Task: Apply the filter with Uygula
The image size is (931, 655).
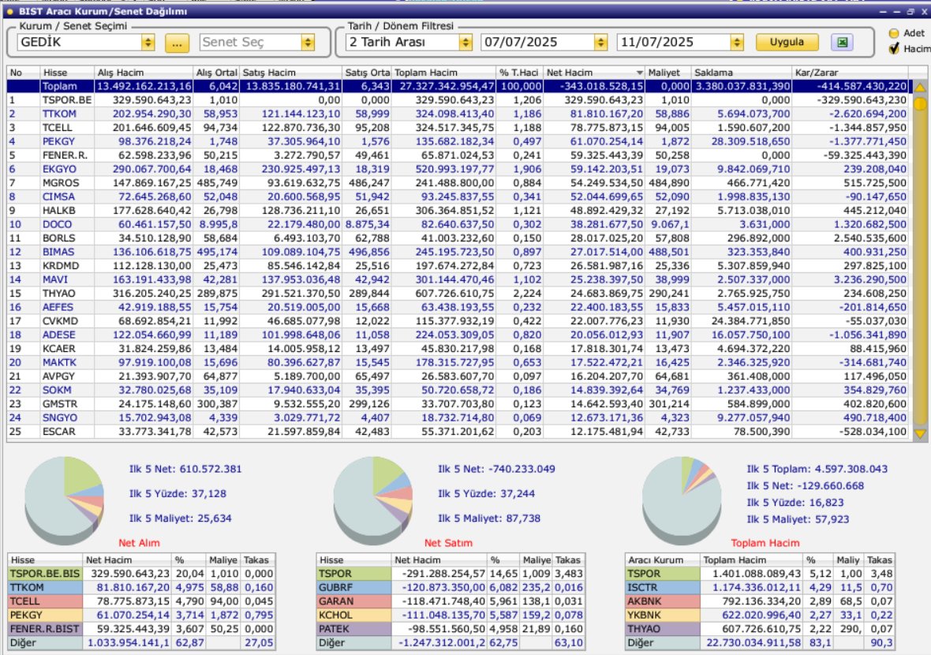Action: coord(787,42)
